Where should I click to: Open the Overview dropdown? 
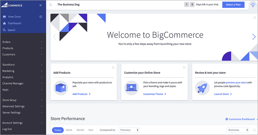237,130
